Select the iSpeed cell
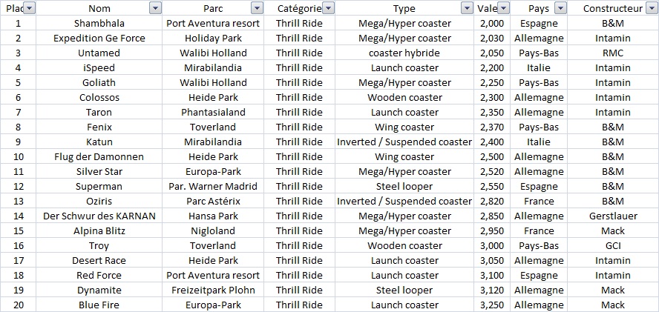 coord(99,68)
